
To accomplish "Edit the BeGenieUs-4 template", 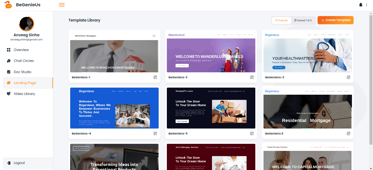I will point(155,133).
